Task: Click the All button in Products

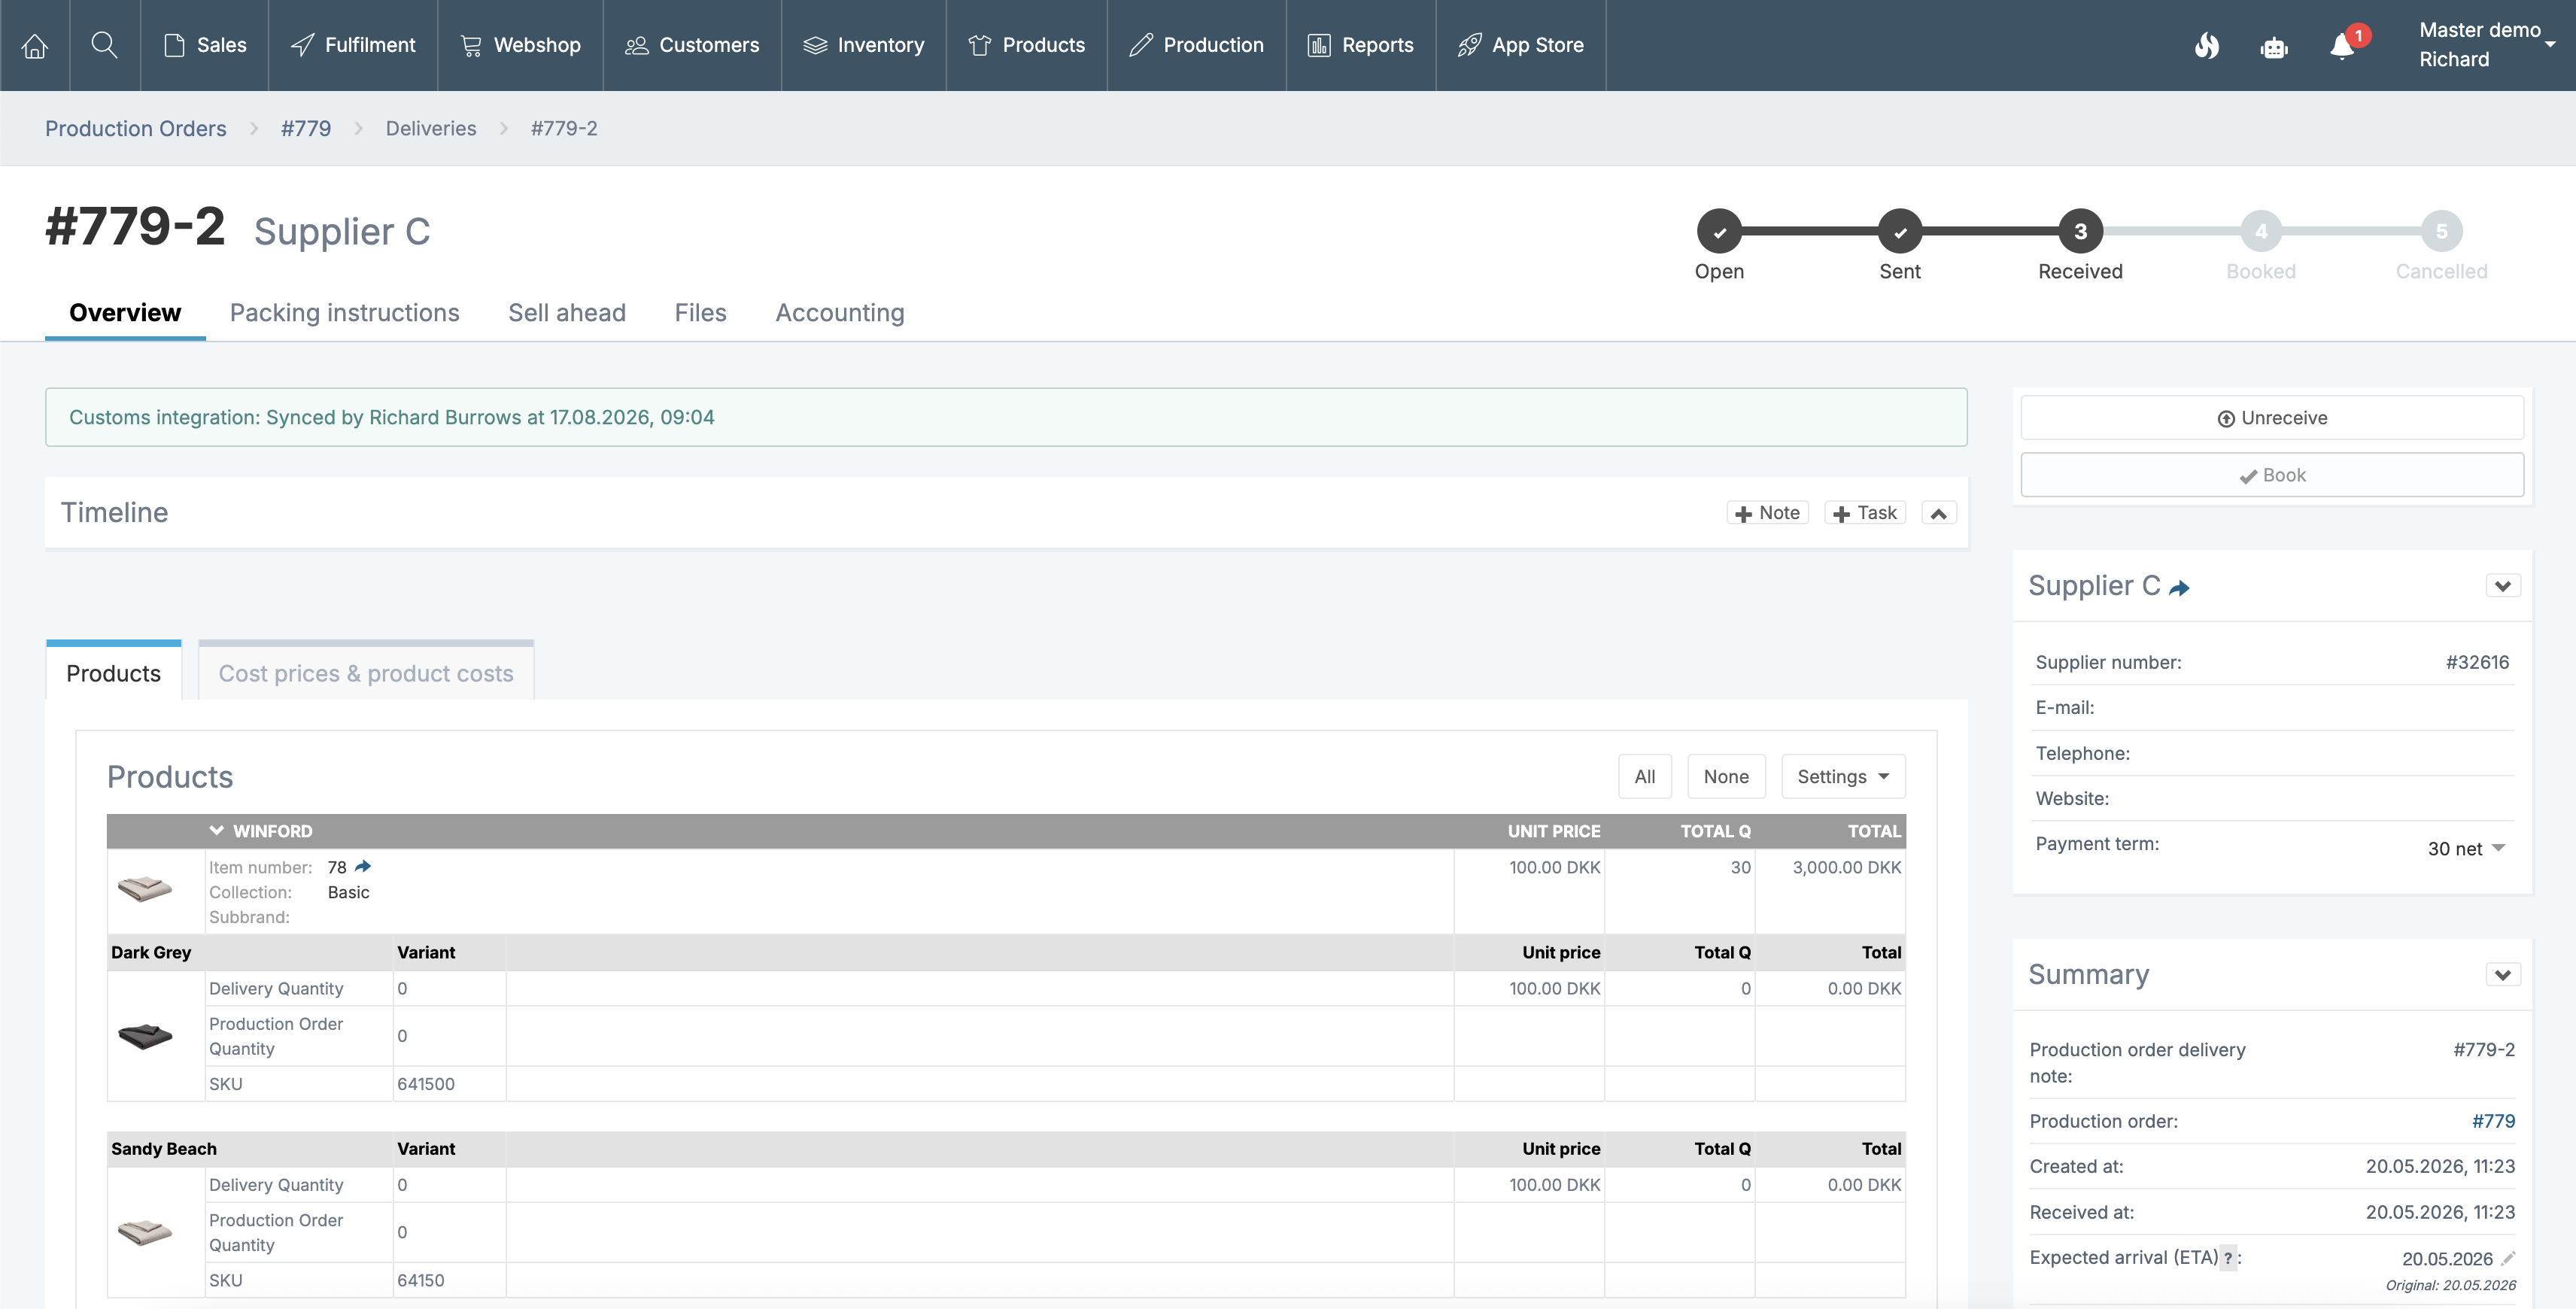Action: click(x=1645, y=777)
